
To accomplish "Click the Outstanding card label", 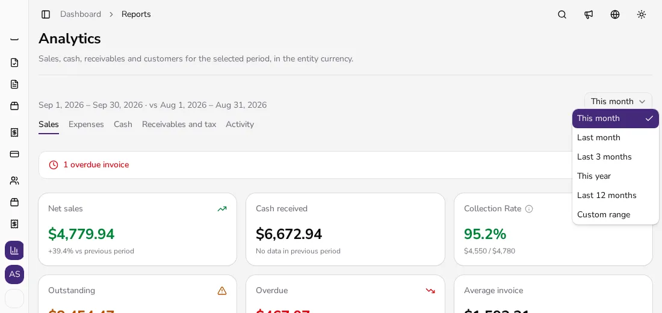I will pyautogui.click(x=72, y=291).
